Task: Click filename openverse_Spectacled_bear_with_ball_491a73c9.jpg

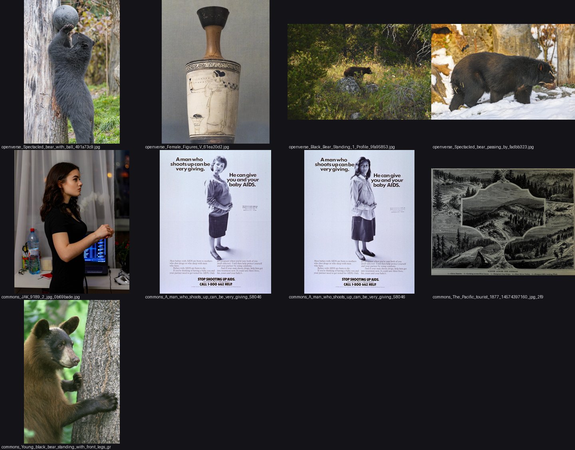Action: [x=51, y=147]
